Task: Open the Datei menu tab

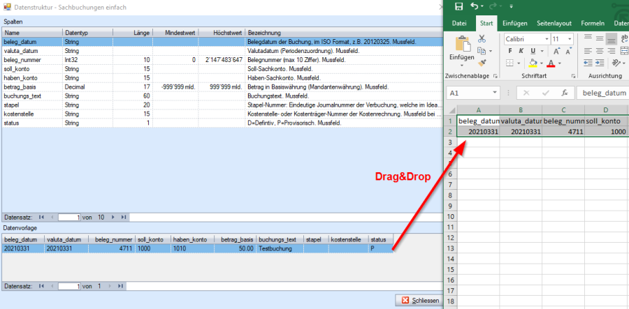Action: [459, 23]
